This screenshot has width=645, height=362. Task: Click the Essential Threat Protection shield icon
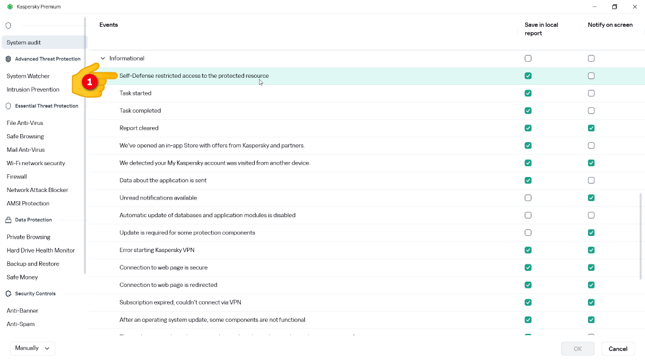(x=8, y=106)
